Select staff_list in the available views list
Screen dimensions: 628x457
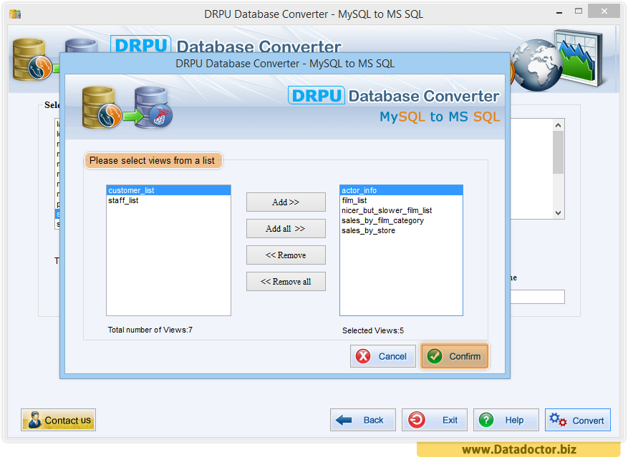point(168,200)
